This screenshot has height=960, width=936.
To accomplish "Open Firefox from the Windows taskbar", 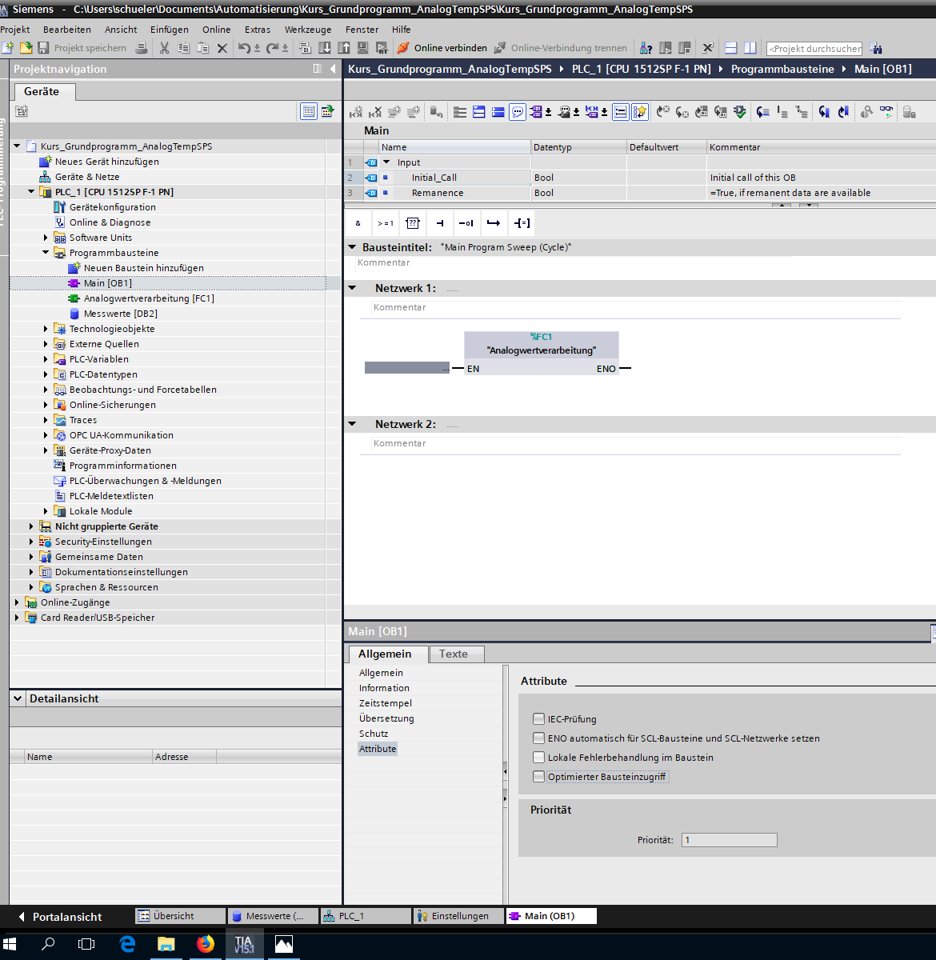I will point(206,944).
